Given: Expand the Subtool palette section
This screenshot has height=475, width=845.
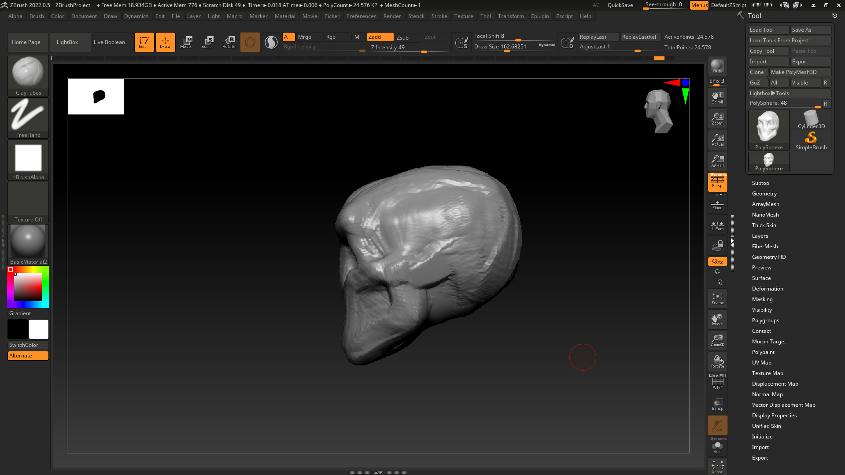Looking at the screenshot, I should click(761, 183).
